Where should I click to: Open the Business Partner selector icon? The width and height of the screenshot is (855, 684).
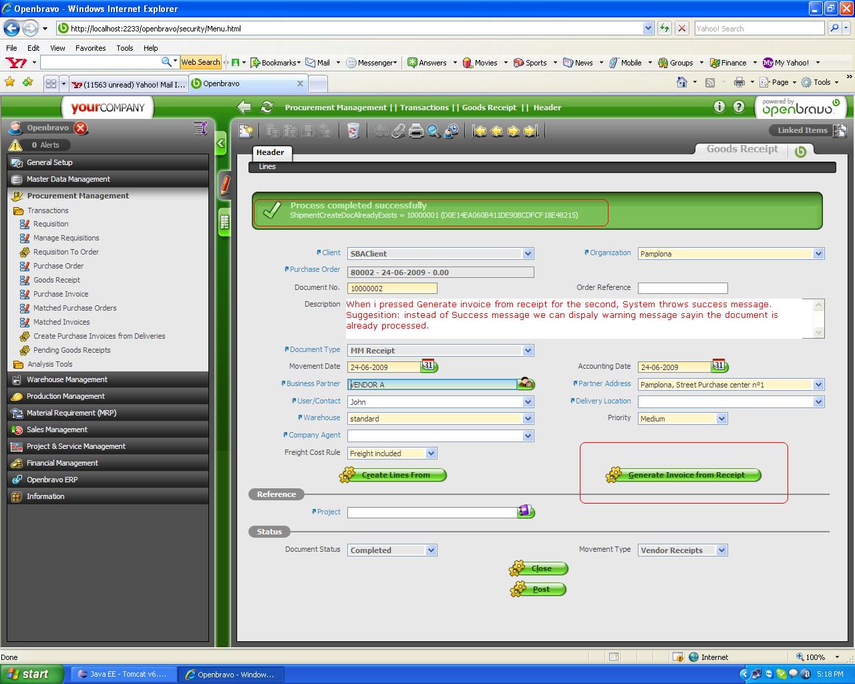point(526,384)
